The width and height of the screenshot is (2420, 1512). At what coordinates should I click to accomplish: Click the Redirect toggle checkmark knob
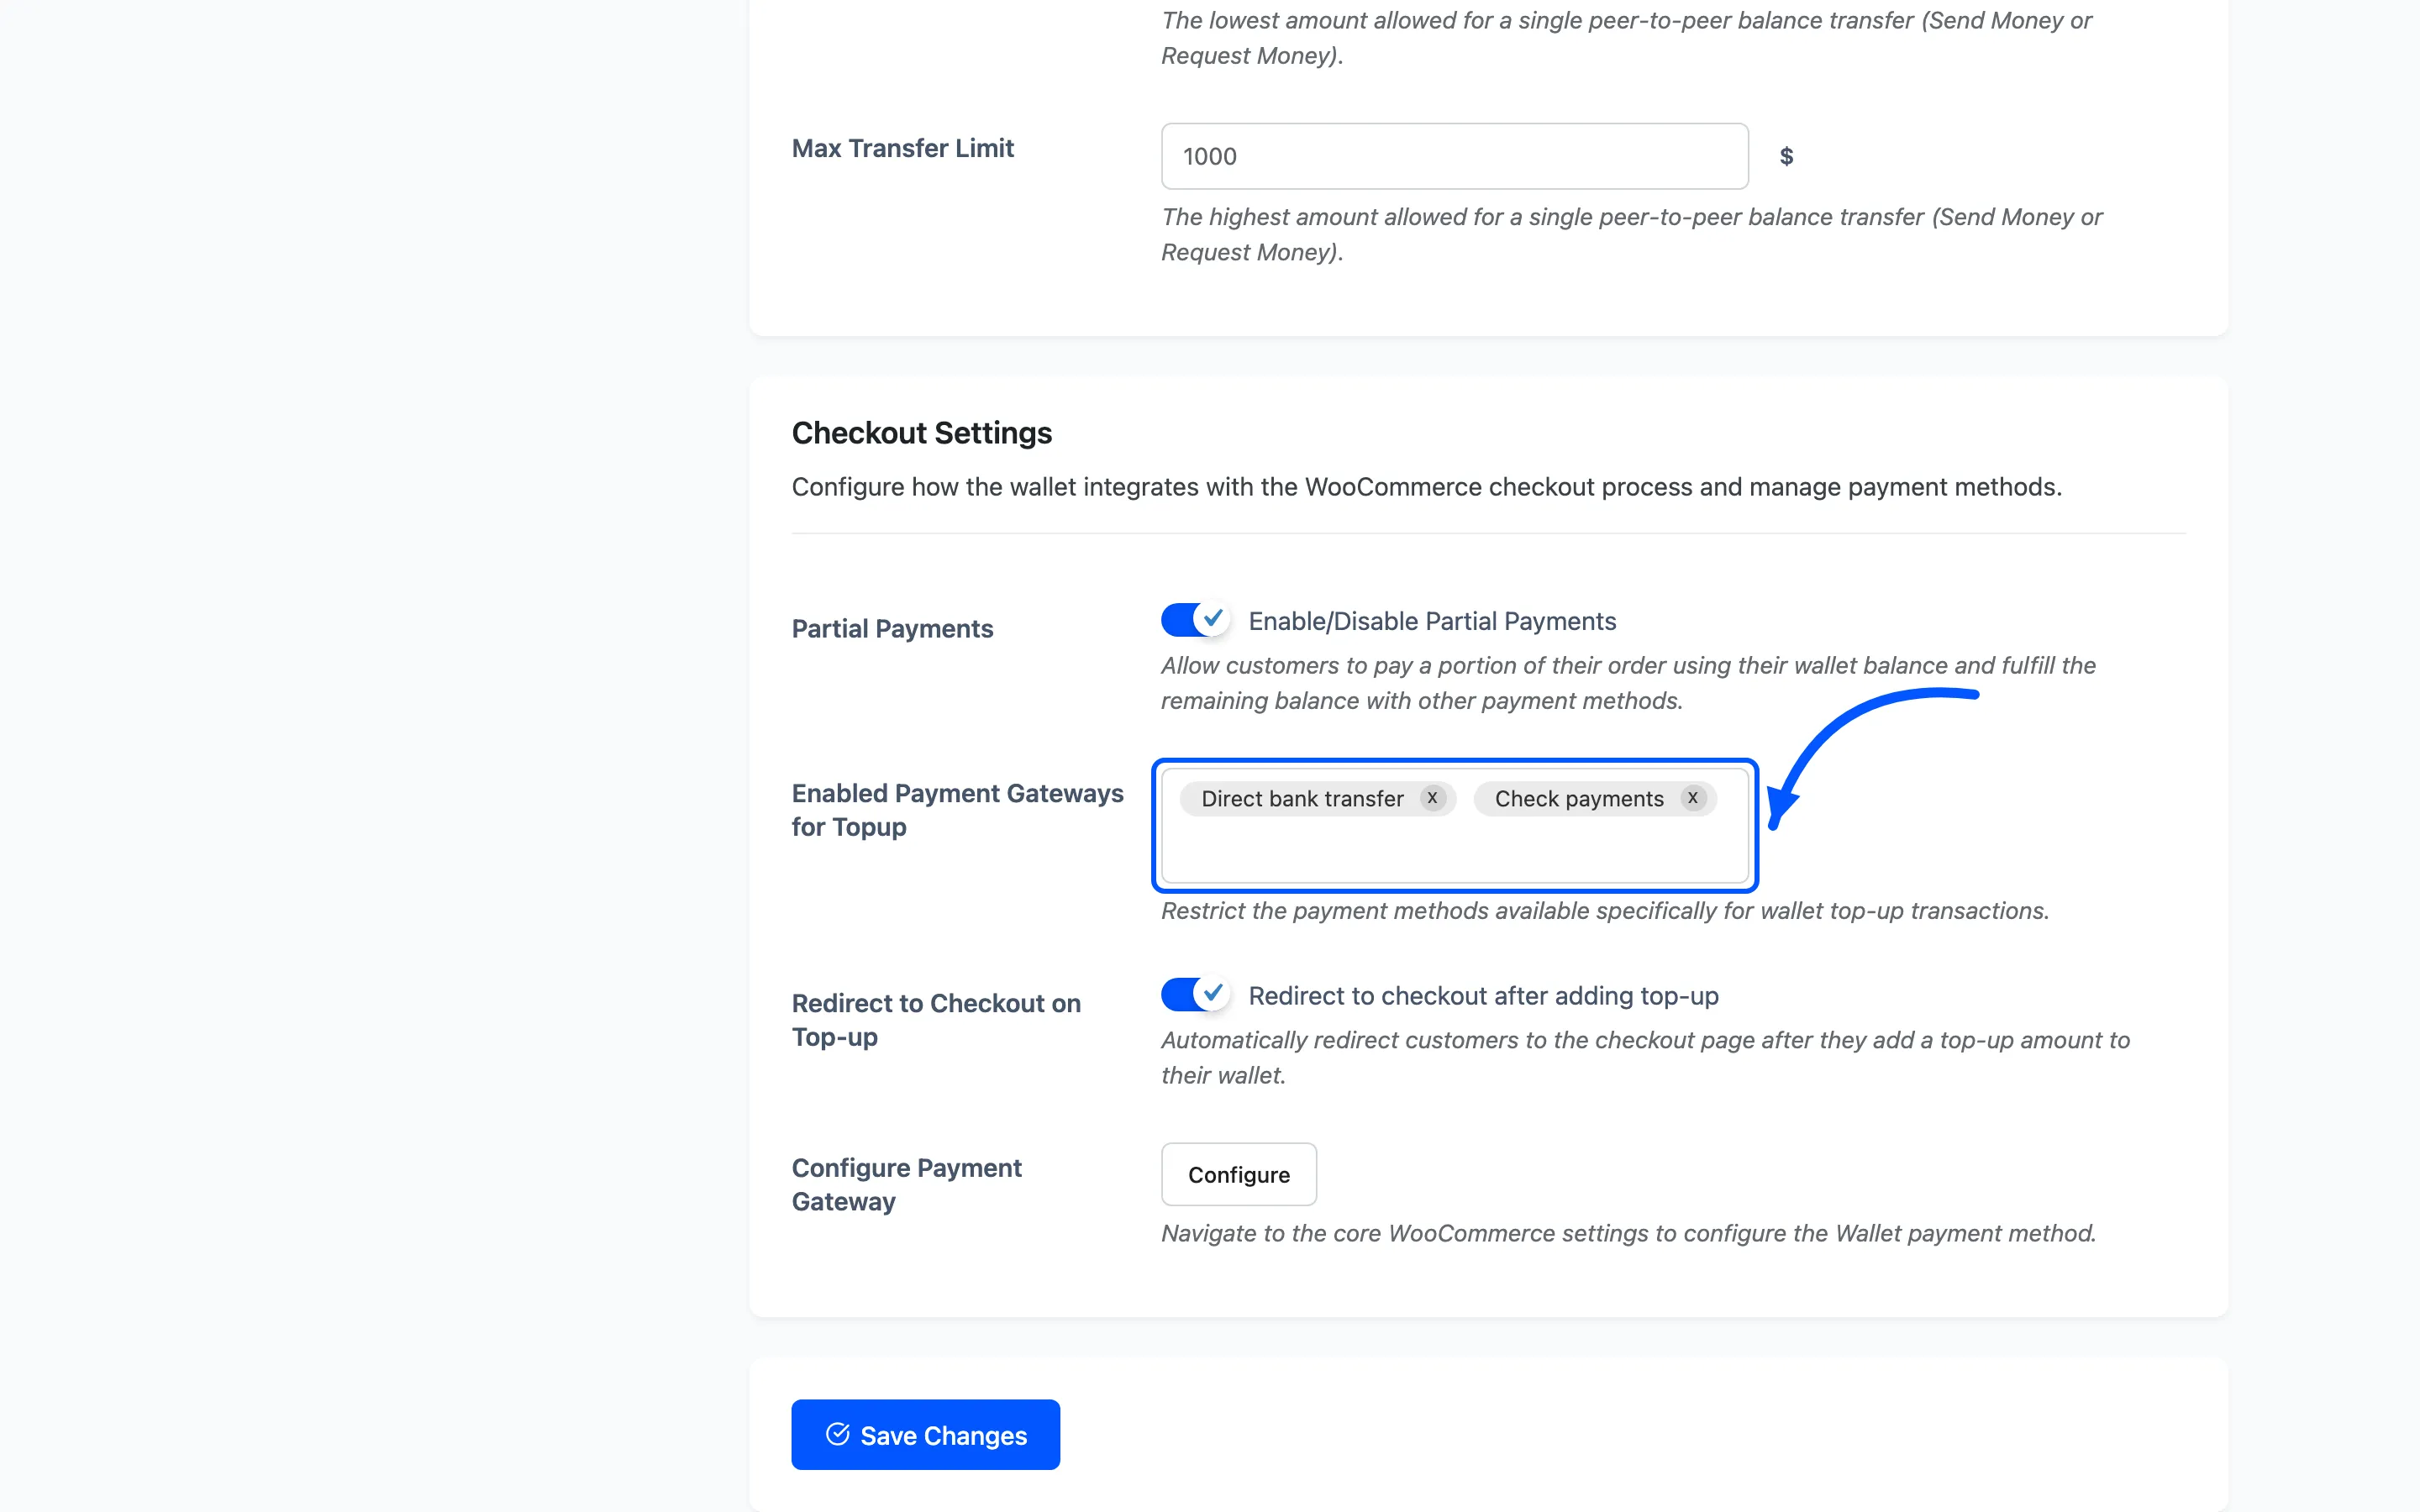click(x=1212, y=994)
